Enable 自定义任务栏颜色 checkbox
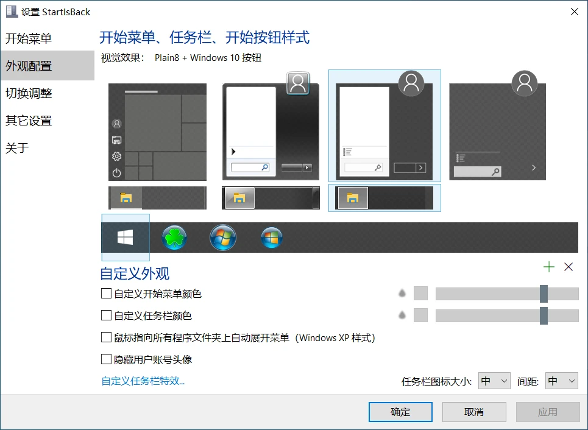Image resolution: width=588 pixels, height=430 pixels. tap(106, 315)
